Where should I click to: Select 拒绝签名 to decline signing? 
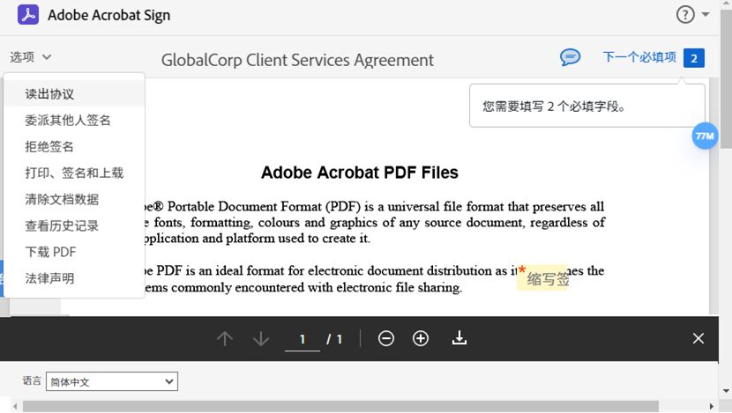tap(74, 147)
